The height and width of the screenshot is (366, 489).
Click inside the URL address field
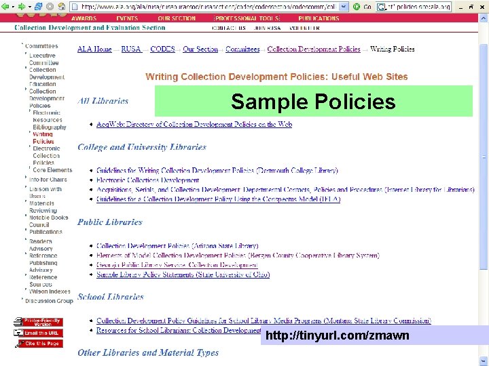[x=208, y=6]
